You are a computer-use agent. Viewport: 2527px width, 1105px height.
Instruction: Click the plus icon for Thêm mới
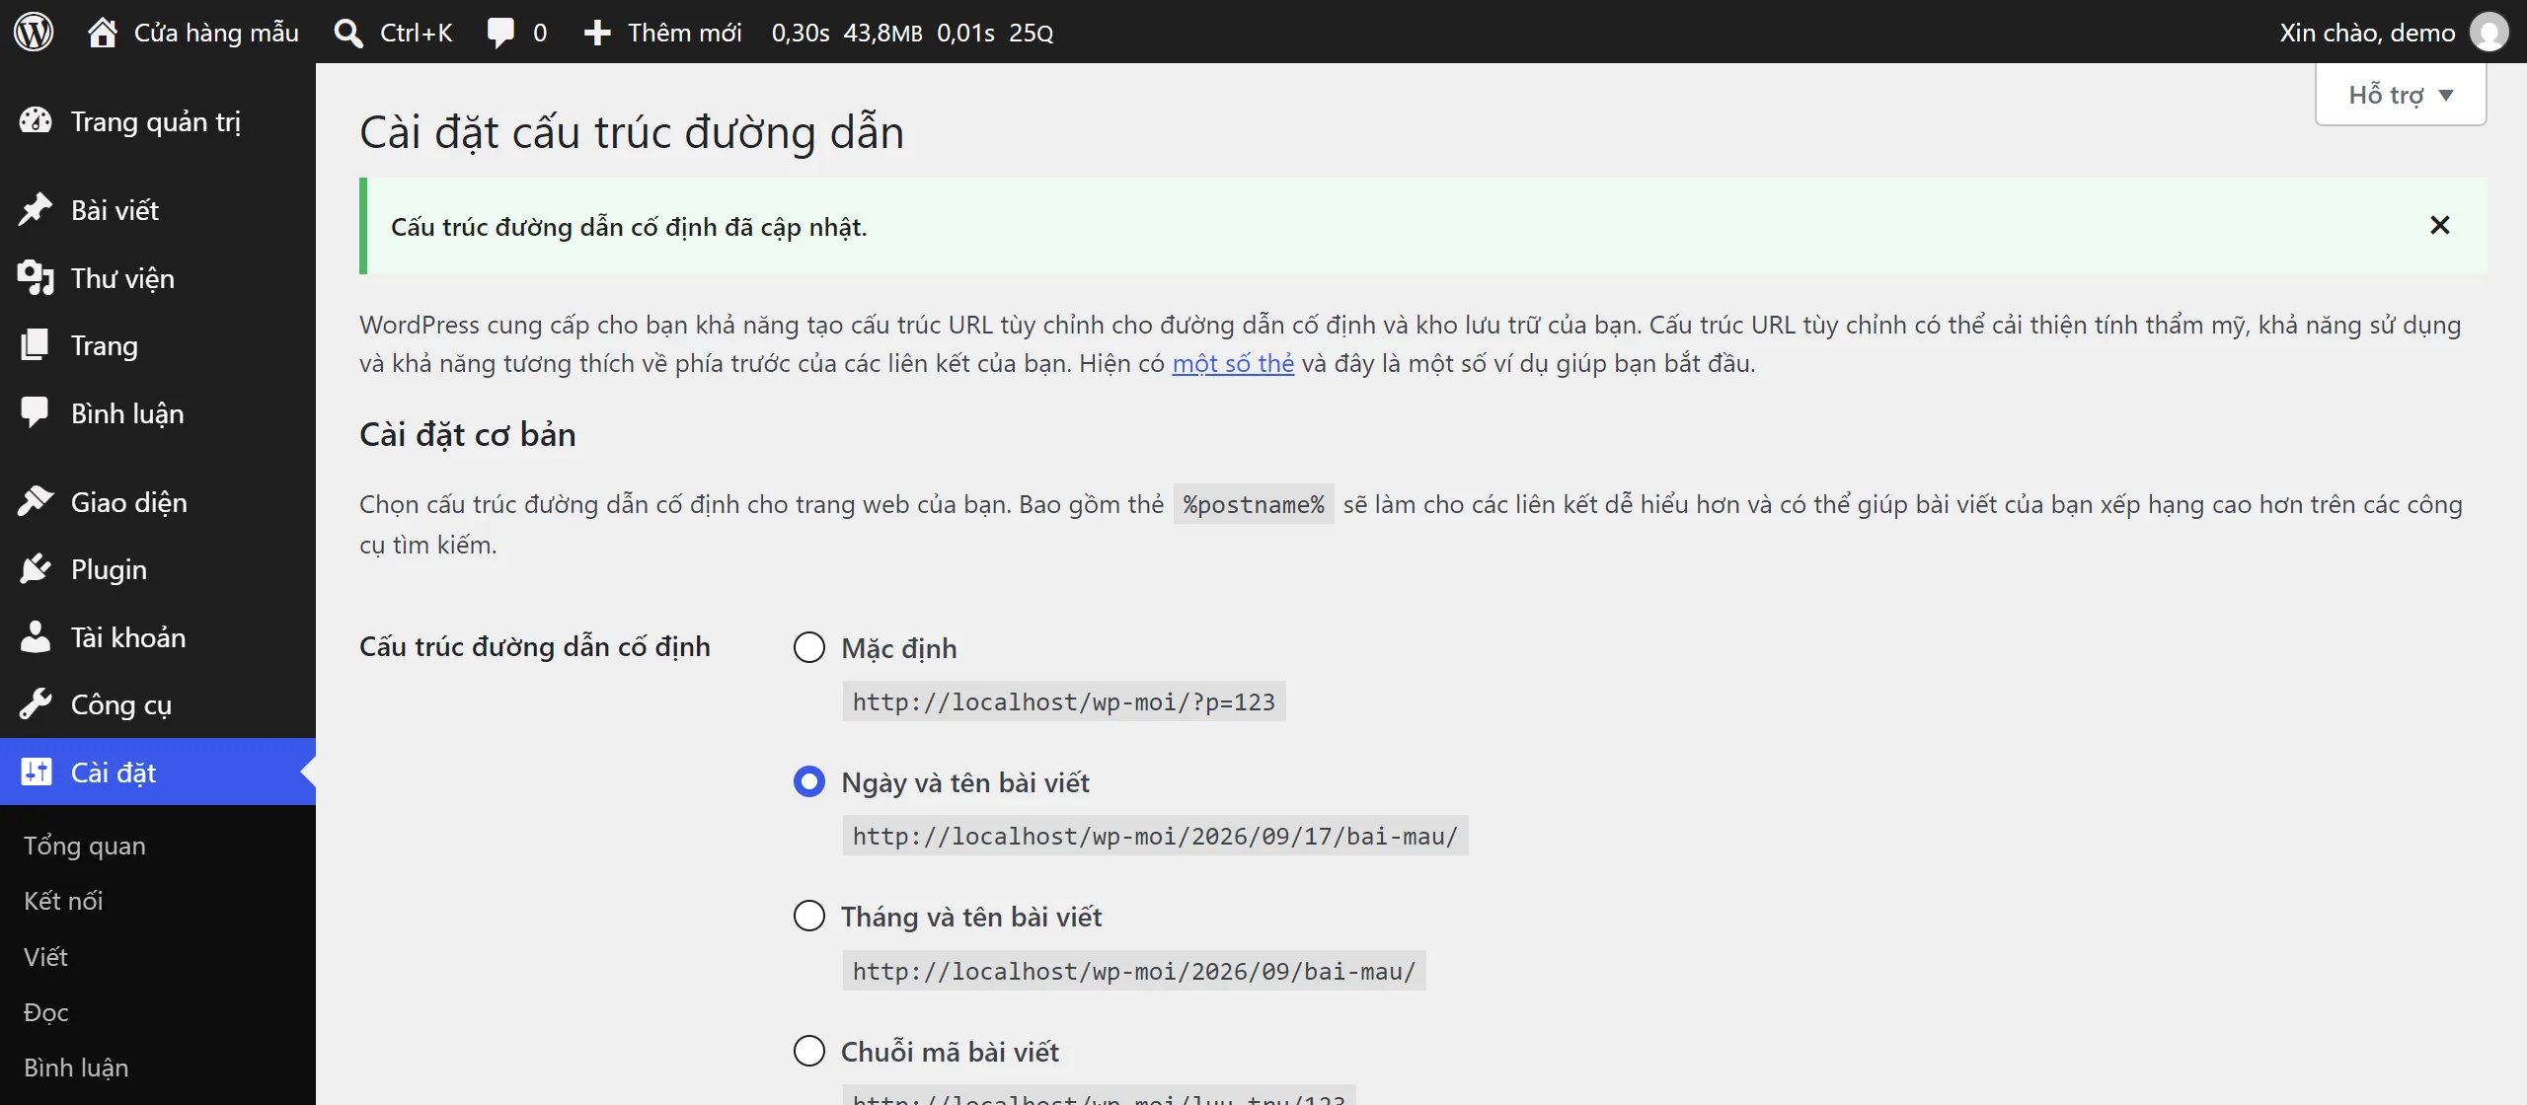[596, 33]
